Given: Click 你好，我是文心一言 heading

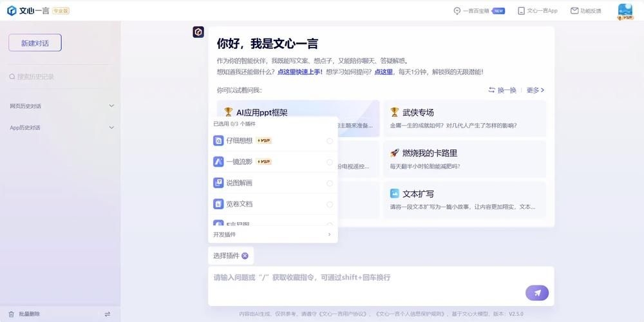Looking at the screenshot, I should (267, 44).
